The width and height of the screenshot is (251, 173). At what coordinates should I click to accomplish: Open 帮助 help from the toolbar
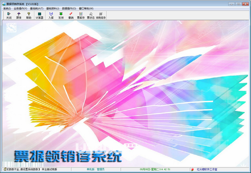click(28, 15)
